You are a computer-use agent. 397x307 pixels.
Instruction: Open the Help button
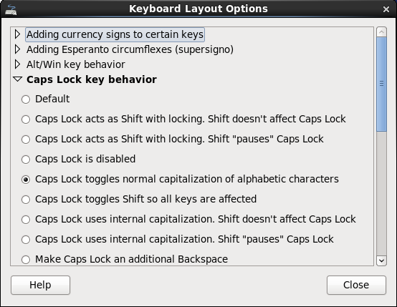tap(41, 285)
